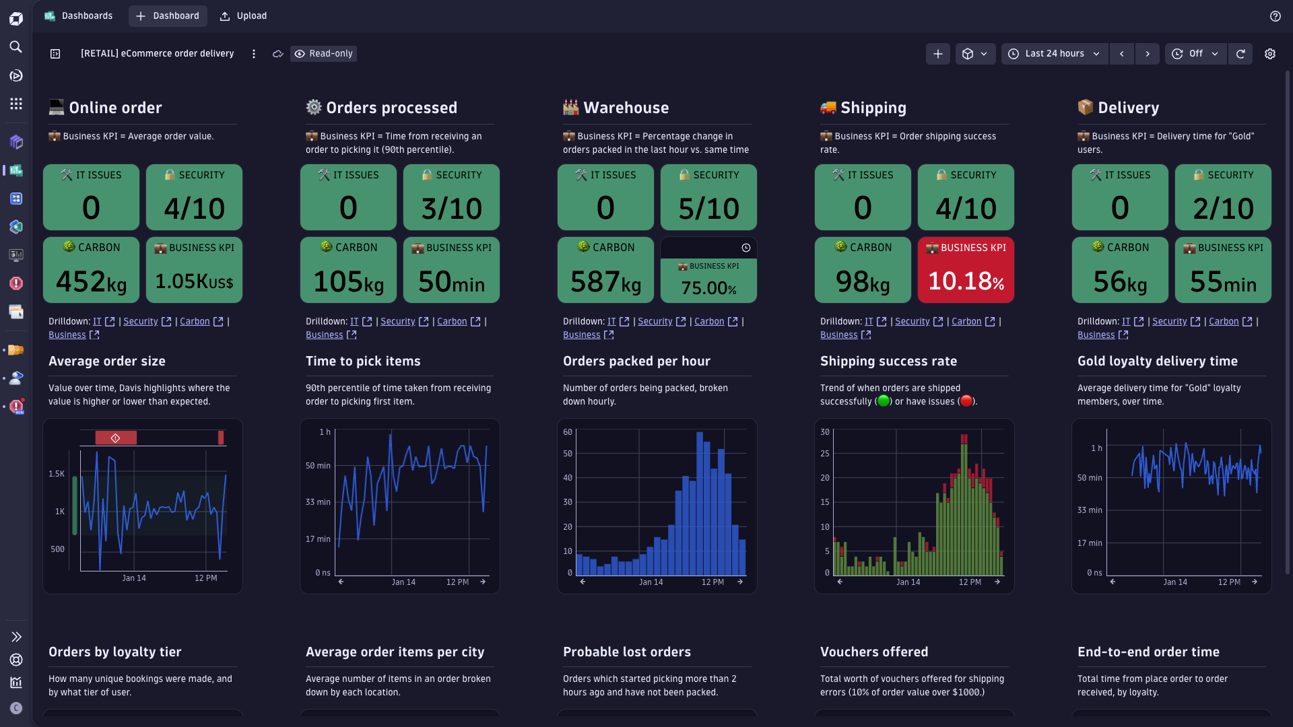Image resolution: width=1293 pixels, height=727 pixels.
Task: Toggle the dashboard list panel icon
Action: (x=55, y=54)
